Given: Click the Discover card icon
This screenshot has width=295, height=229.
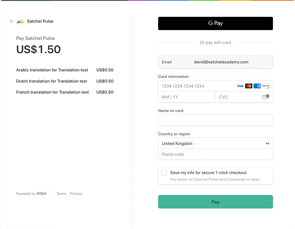Looking at the screenshot, I should point(266,86).
